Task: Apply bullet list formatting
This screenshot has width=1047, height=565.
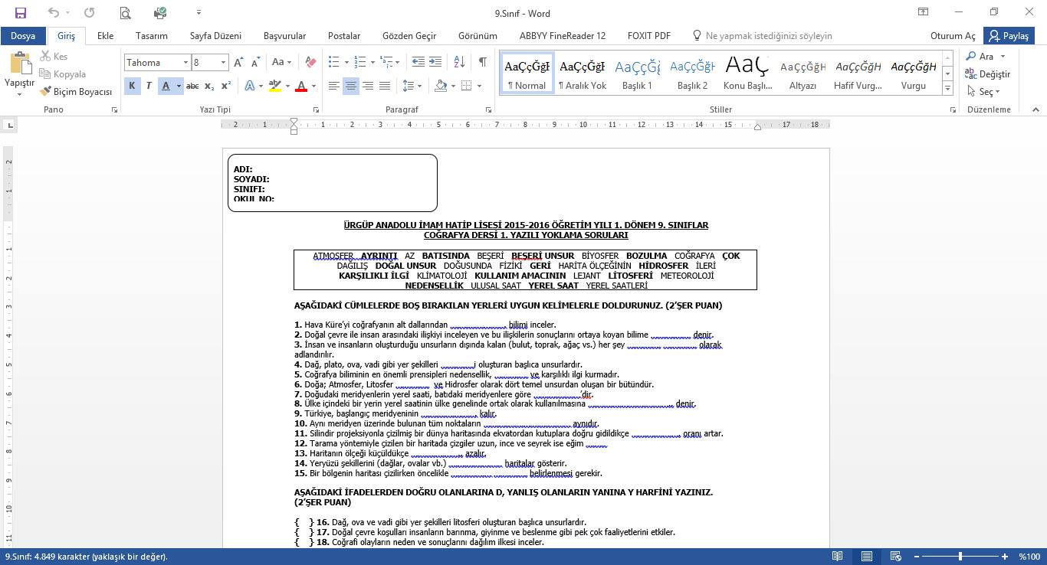Action: tap(333, 62)
